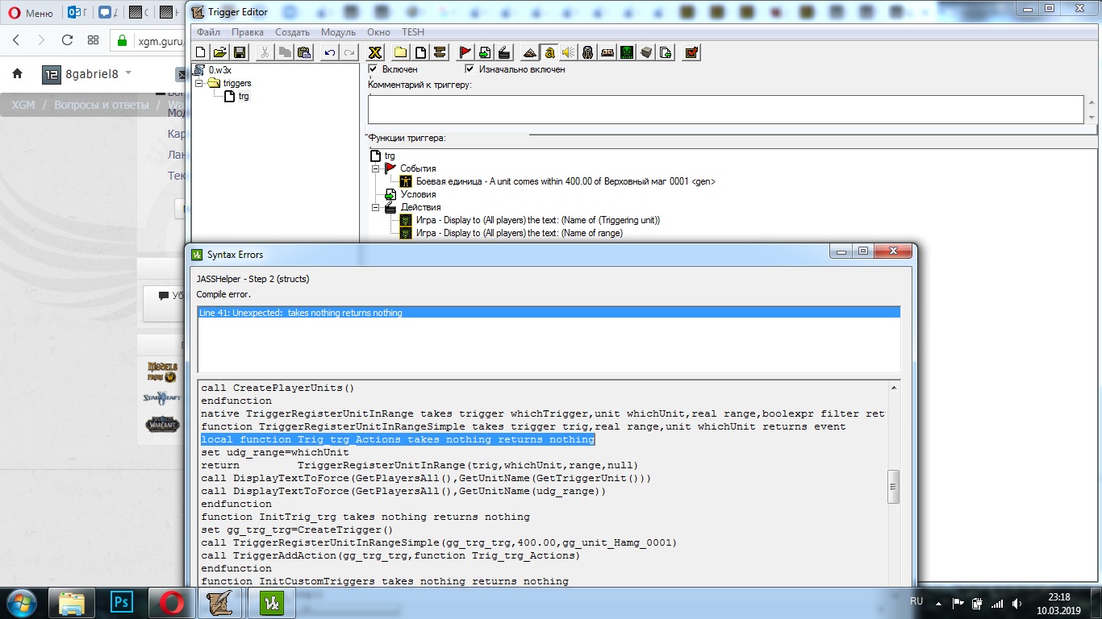Screen dimensions: 1102x619
Task: Open Terrain Editor mountain icon
Action: click(x=529, y=52)
